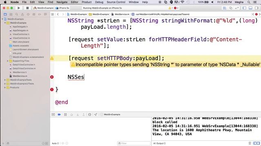The height and width of the screenshot is (146, 261).
Task: Run the app with the Play button
Action: point(19,8)
